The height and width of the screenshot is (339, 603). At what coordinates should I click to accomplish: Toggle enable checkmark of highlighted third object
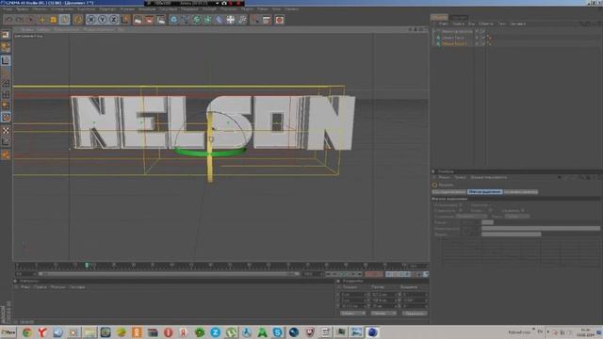[483, 44]
